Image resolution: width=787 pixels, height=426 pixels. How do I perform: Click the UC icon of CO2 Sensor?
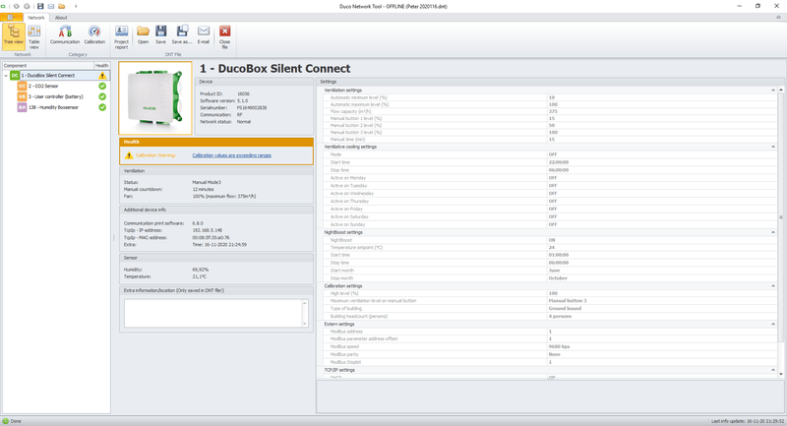(x=22, y=86)
